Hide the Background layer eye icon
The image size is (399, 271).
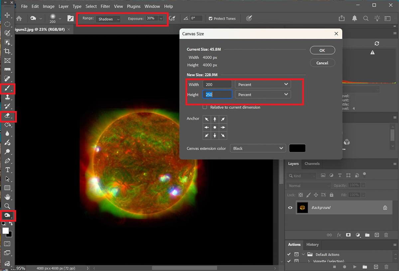pos(290,208)
